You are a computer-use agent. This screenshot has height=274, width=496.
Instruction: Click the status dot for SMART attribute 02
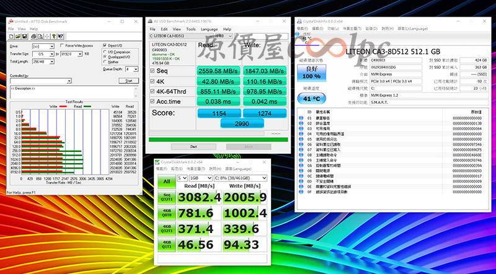pos(301,123)
